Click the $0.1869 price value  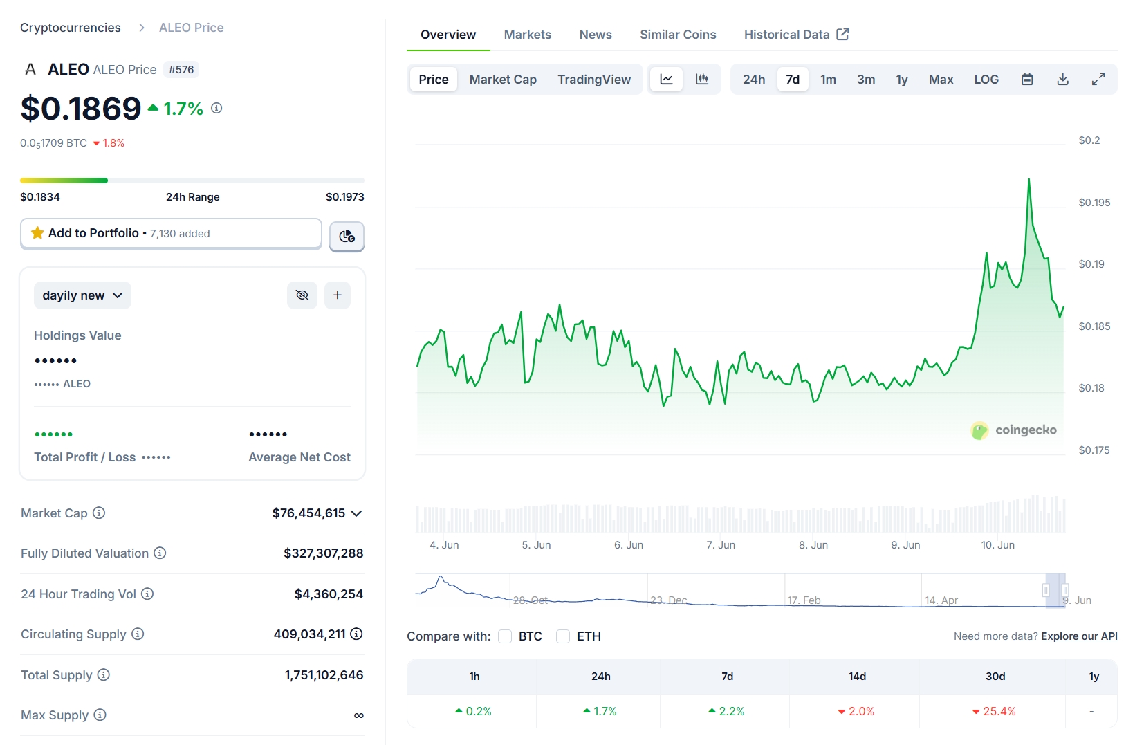(x=81, y=109)
